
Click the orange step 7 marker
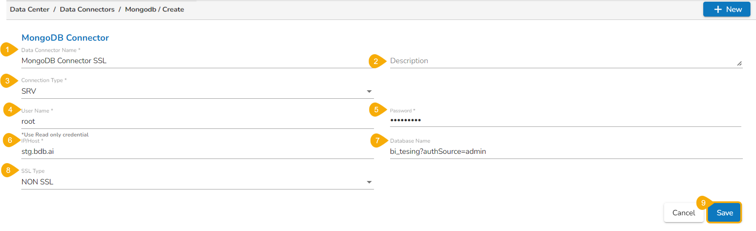click(377, 140)
